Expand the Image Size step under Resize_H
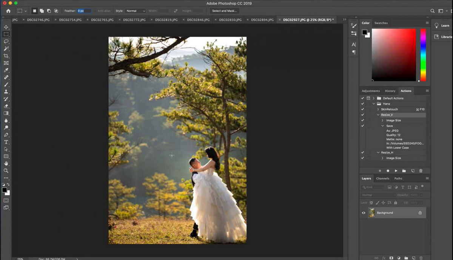This screenshot has height=260, width=453. click(x=382, y=158)
